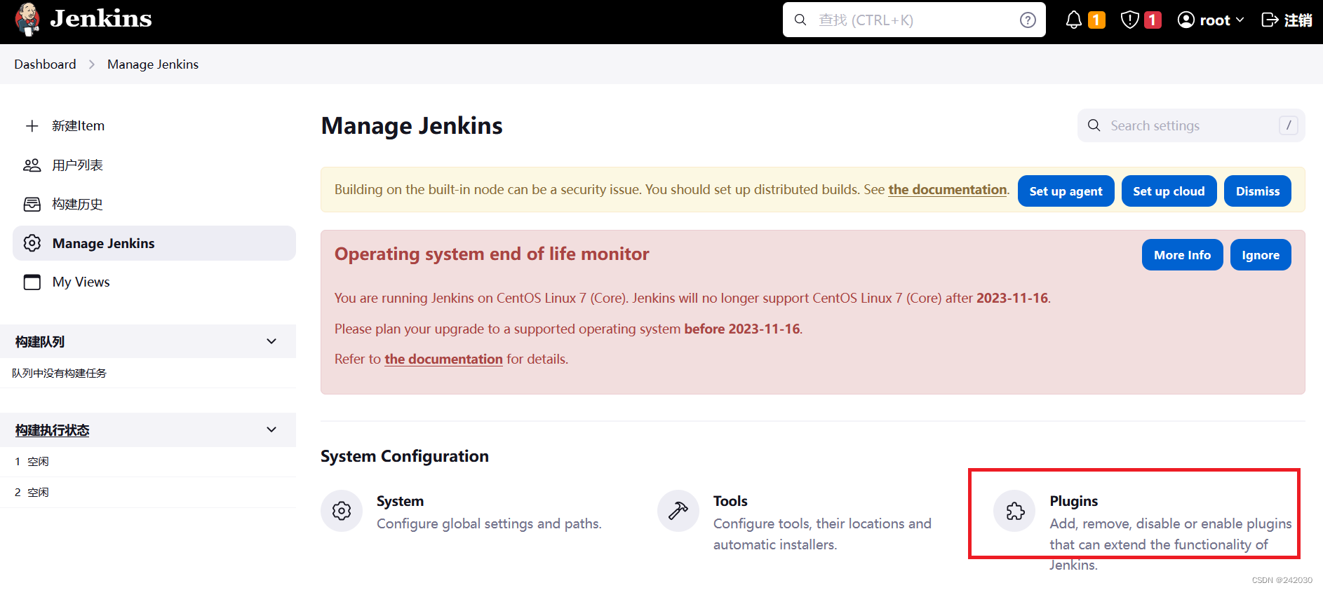
Task: Open the notifications bell icon
Action: pos(1073,20)
